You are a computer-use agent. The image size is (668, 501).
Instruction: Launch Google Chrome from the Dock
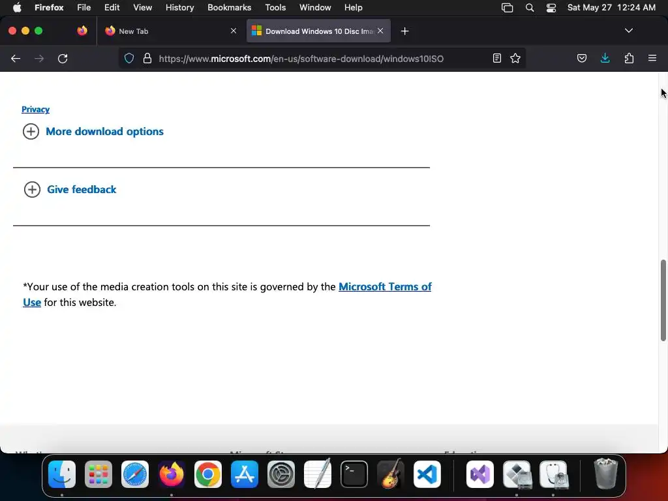point(208,474)
